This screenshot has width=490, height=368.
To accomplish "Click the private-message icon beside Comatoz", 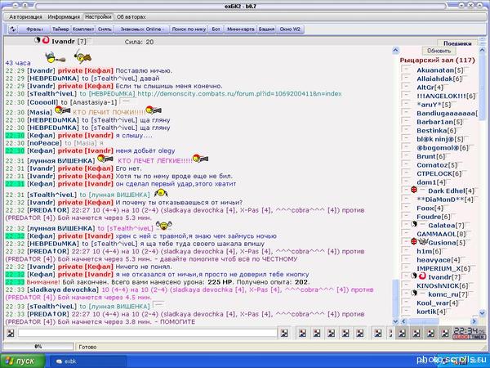I will (x=406, y=164).
